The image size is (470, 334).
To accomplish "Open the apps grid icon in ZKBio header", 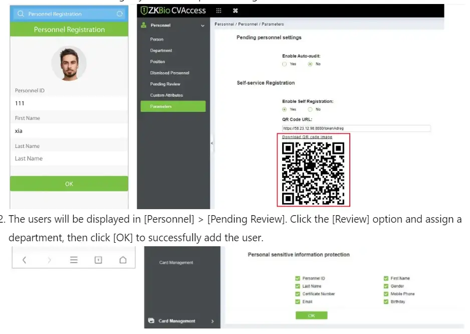I will (219, 11).
